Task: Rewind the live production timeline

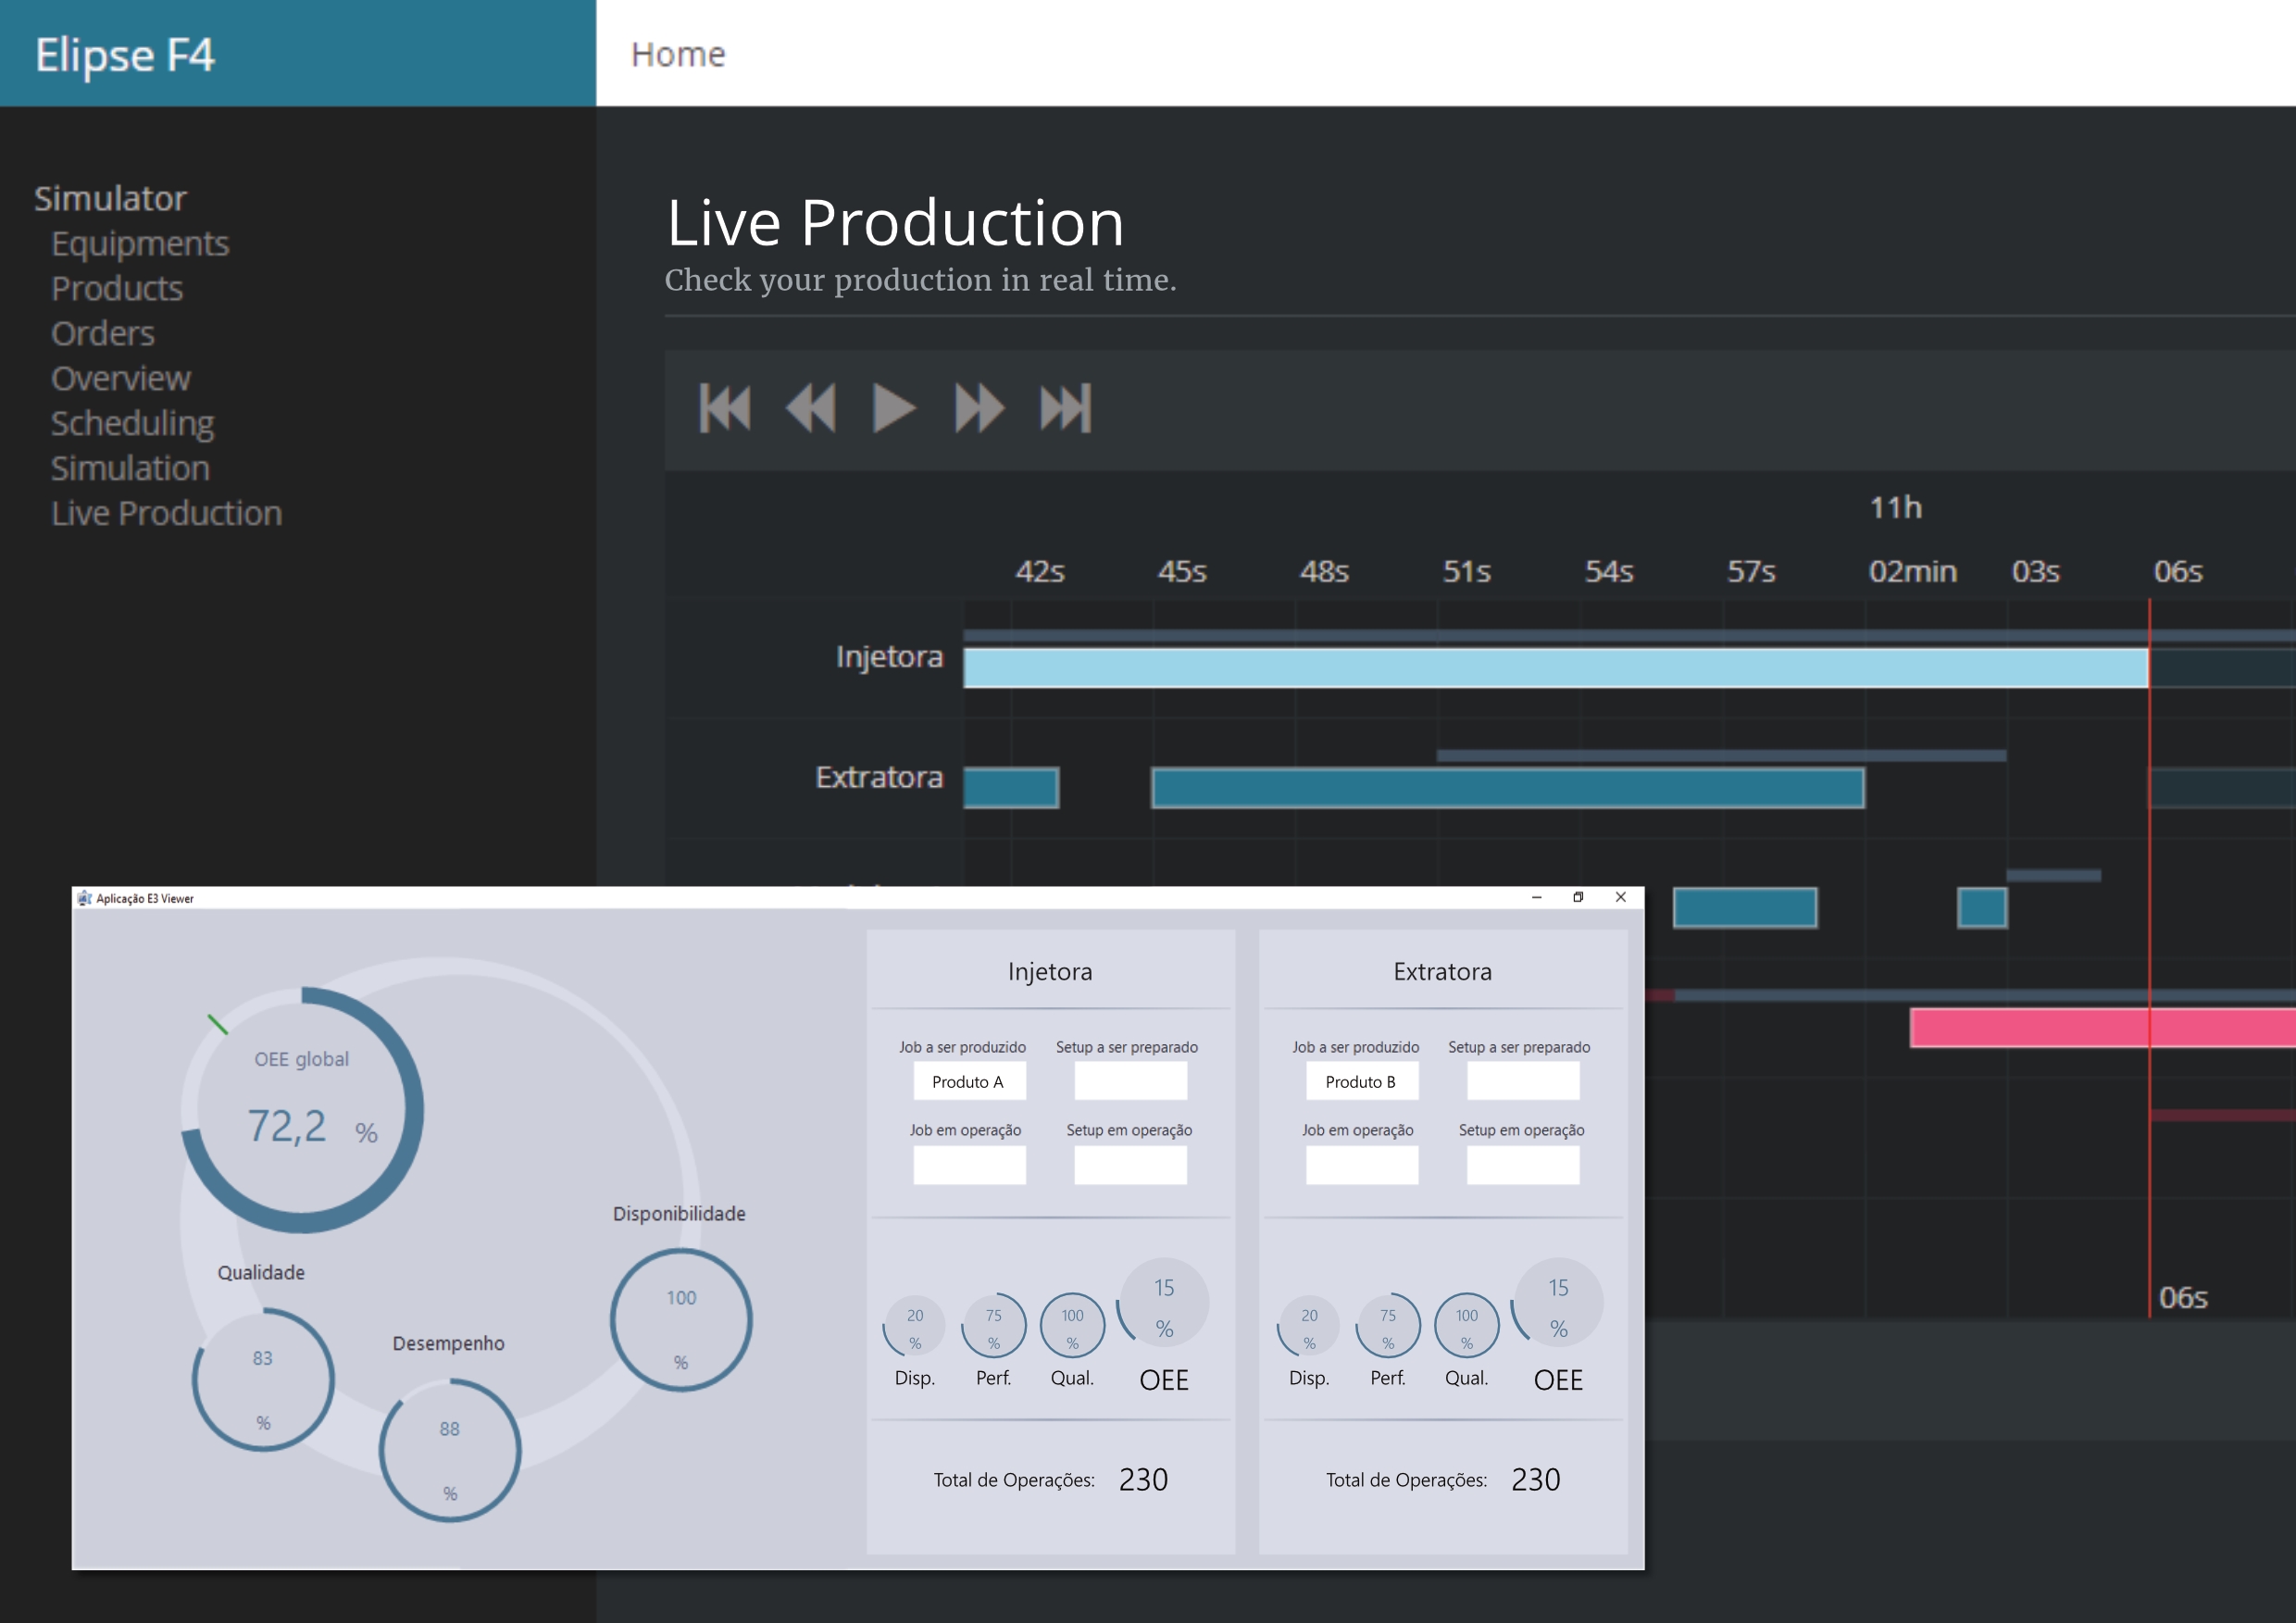Action: [810, 408]
